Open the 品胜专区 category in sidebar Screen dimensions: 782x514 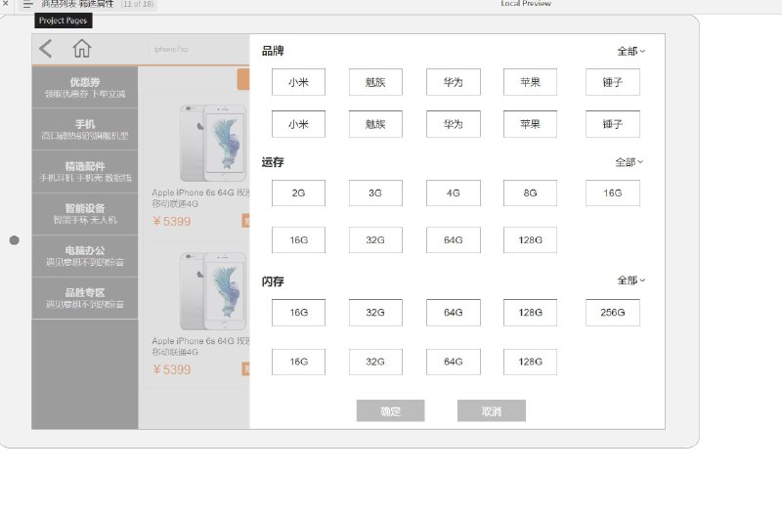pos(85,298)
